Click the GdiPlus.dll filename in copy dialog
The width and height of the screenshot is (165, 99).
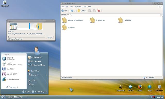click(x=11, y=31)
